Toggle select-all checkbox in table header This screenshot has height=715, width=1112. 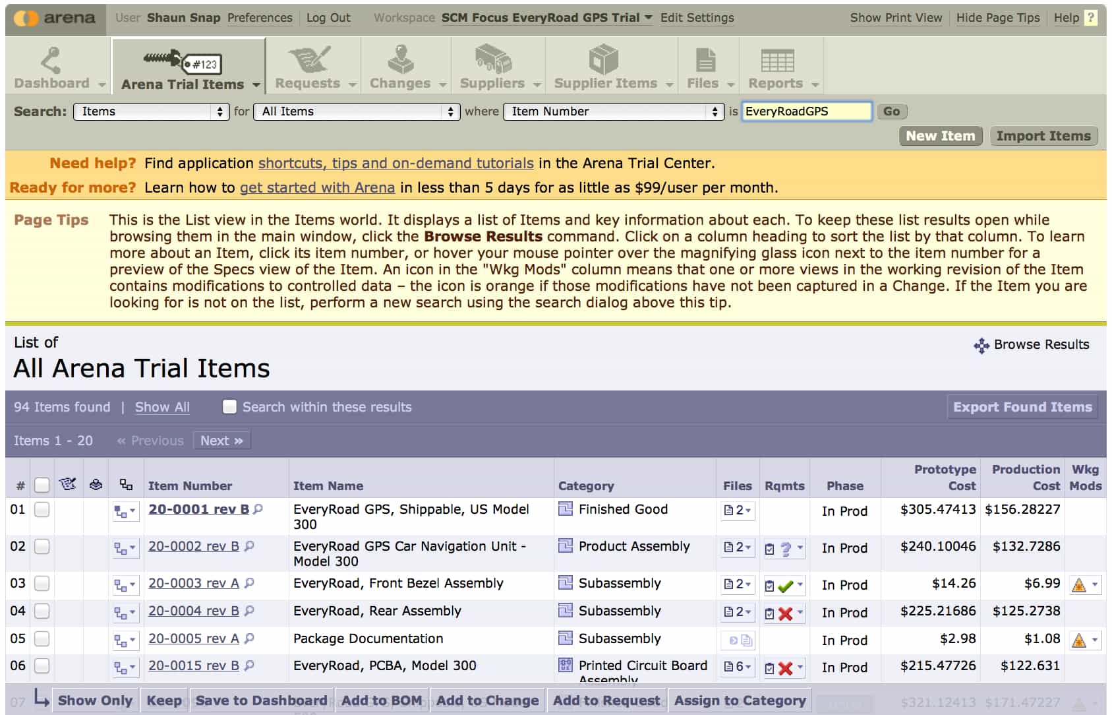pyautogui.click(x=42, y=485)
